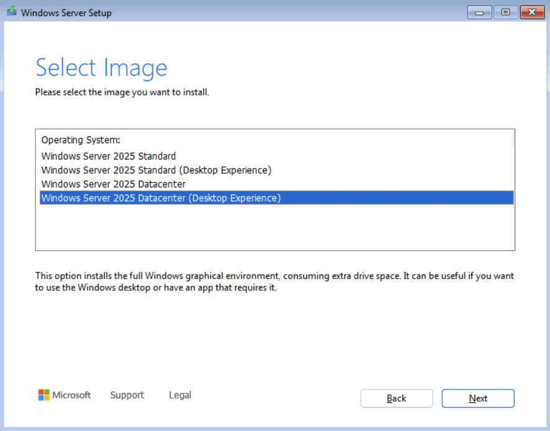
Task: Select Windows Server 2025 Standard
Action: pyautogui.click(x=109, y=156)
